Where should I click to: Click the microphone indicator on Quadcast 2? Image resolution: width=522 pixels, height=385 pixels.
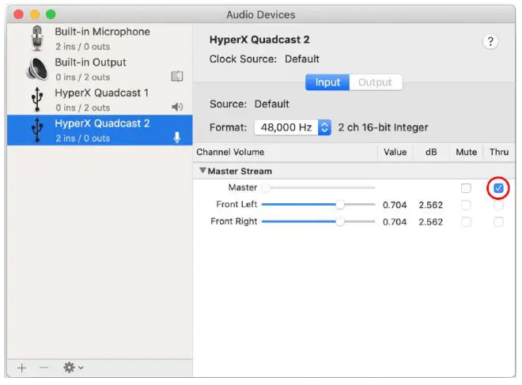[177, 138]
